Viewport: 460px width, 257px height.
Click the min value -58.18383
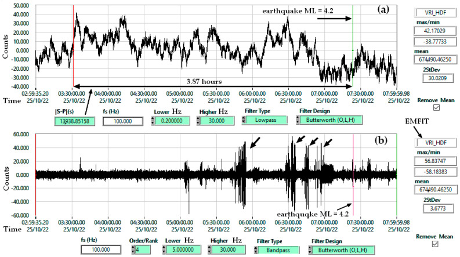pyautogui.click(x=436, y=172)
